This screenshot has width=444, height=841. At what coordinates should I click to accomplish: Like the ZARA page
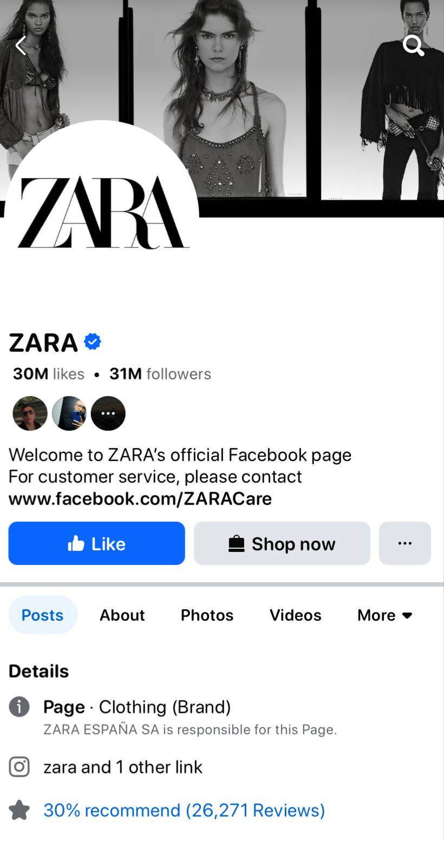tap(97, 543)
